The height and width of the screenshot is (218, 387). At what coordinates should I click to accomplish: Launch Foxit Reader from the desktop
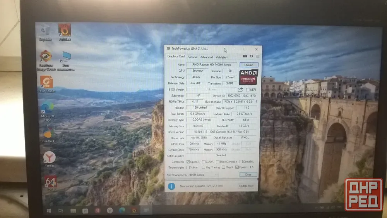tap(47, 84)
